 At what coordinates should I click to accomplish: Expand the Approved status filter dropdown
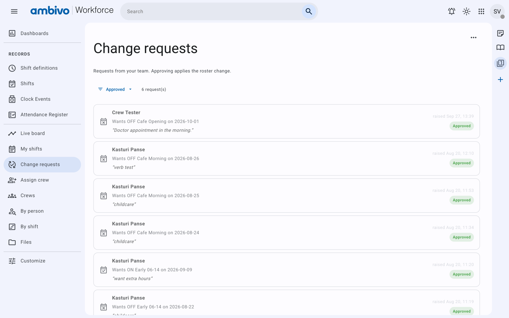click(115, 89)
